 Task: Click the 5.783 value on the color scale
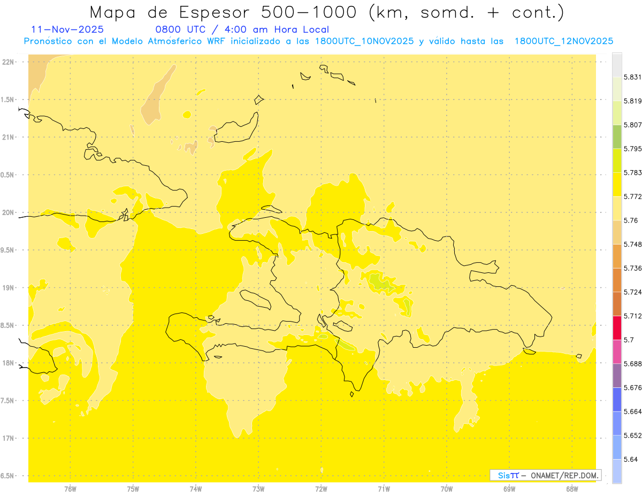pos(633,172)
